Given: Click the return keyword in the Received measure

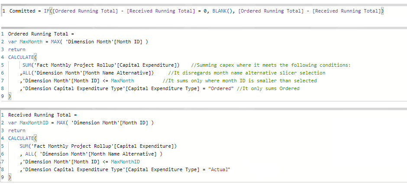Looking at the screenshot, I should 16,130.
